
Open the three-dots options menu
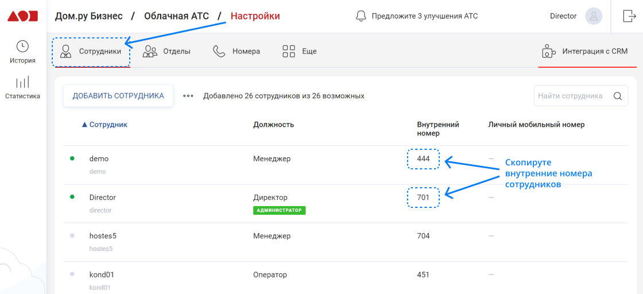(x=188, y=96)
